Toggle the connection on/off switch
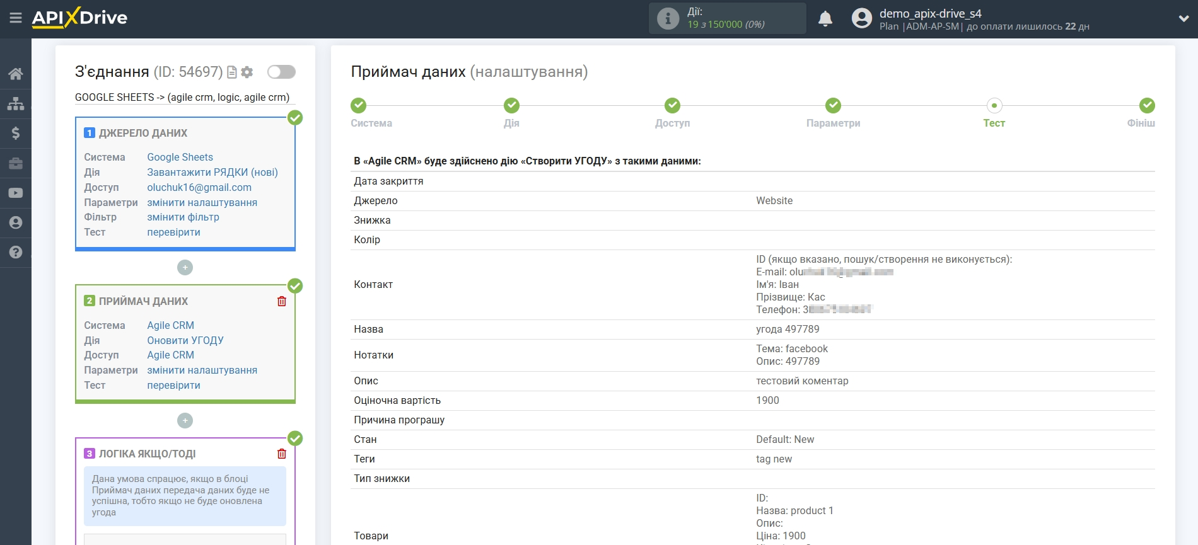The image size is (1198, 545). [x=281, y=72]
